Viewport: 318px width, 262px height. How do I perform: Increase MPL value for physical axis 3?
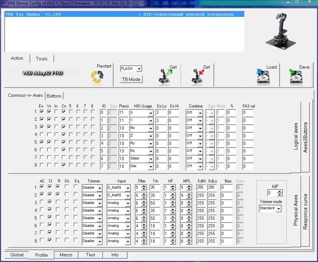(189, 202)
